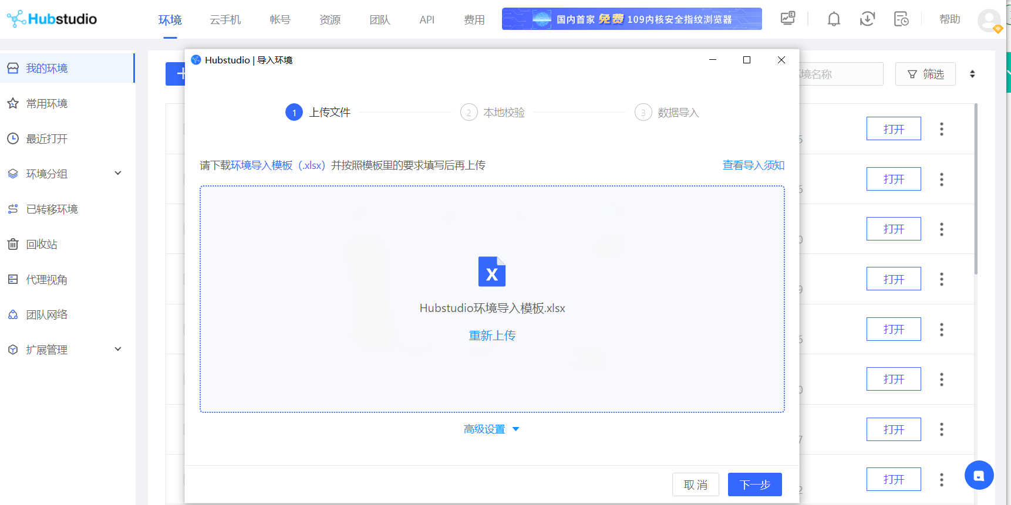Click the 取消 cancel button

[x=695, y=484]
